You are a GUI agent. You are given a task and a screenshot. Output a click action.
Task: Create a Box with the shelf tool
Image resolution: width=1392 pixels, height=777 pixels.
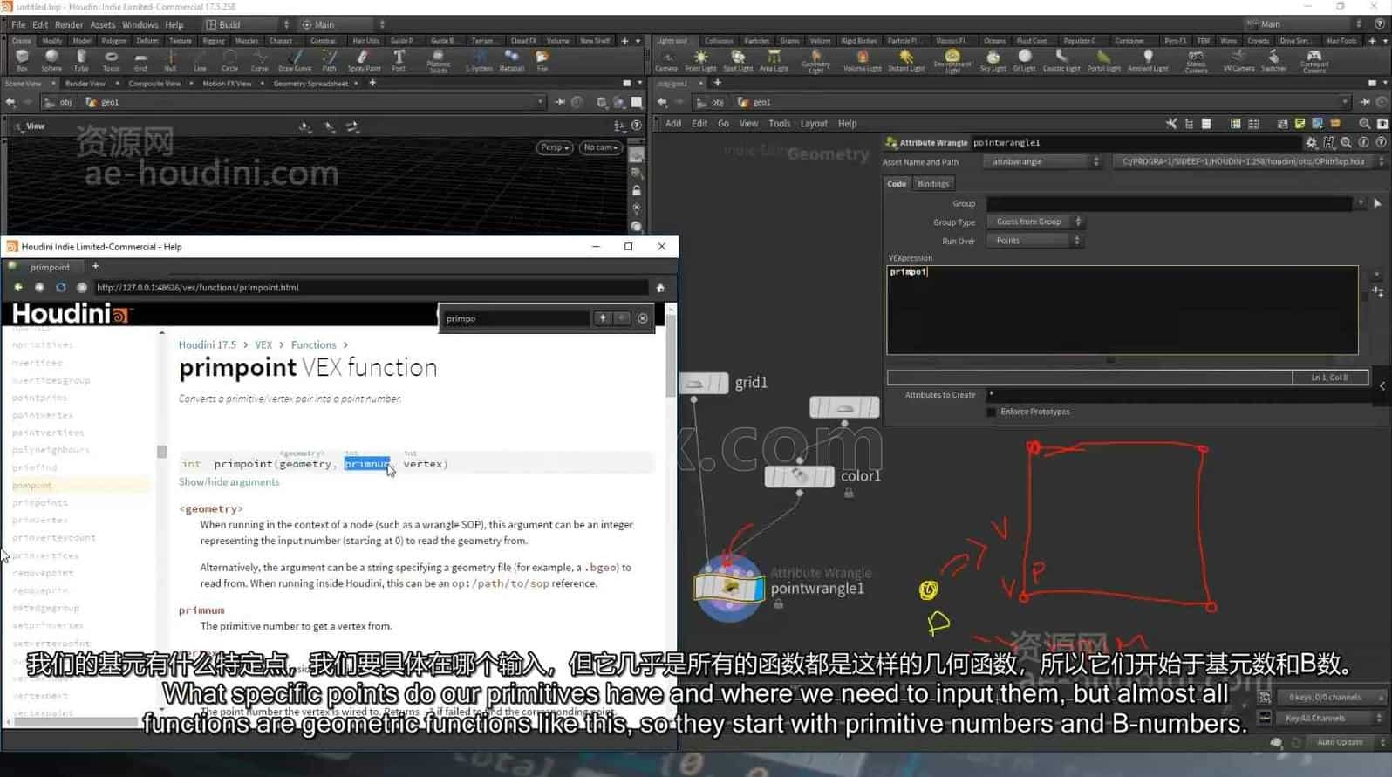tap(22, 60)
